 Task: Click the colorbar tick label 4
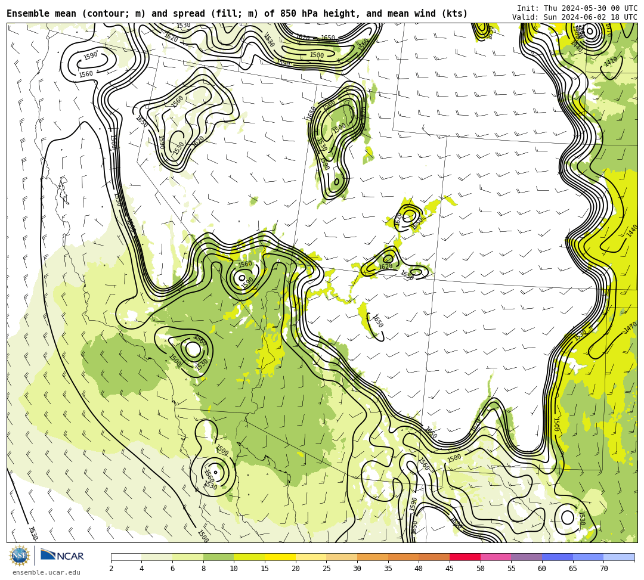pyautogui.click(x=142, y=569)
